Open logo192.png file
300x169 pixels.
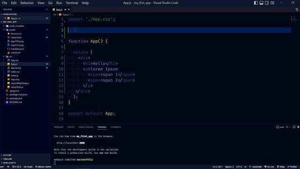pyautogui.click(x=17, y=41)
